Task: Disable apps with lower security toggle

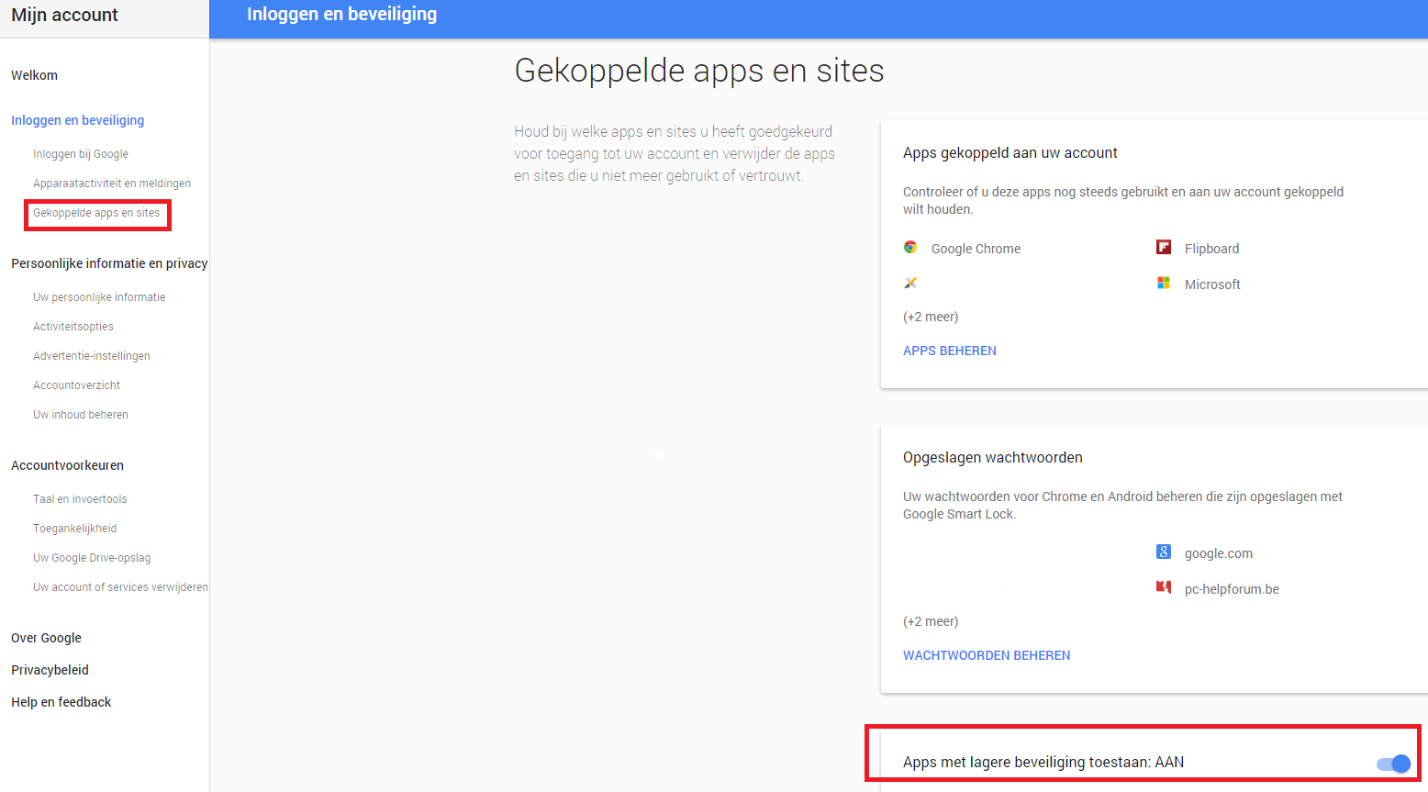Action: pos(1393,764)
